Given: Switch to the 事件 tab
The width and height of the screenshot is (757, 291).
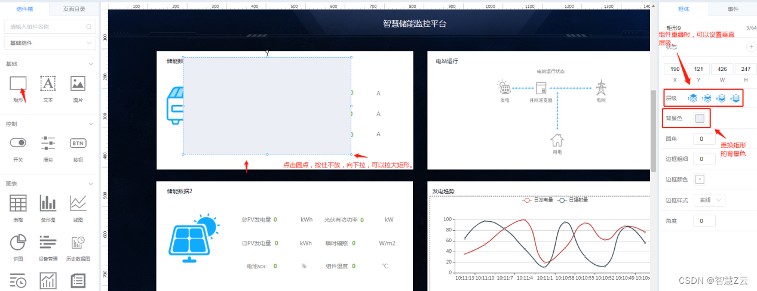Looking at the screenshot, I should (x=733, y=9).
